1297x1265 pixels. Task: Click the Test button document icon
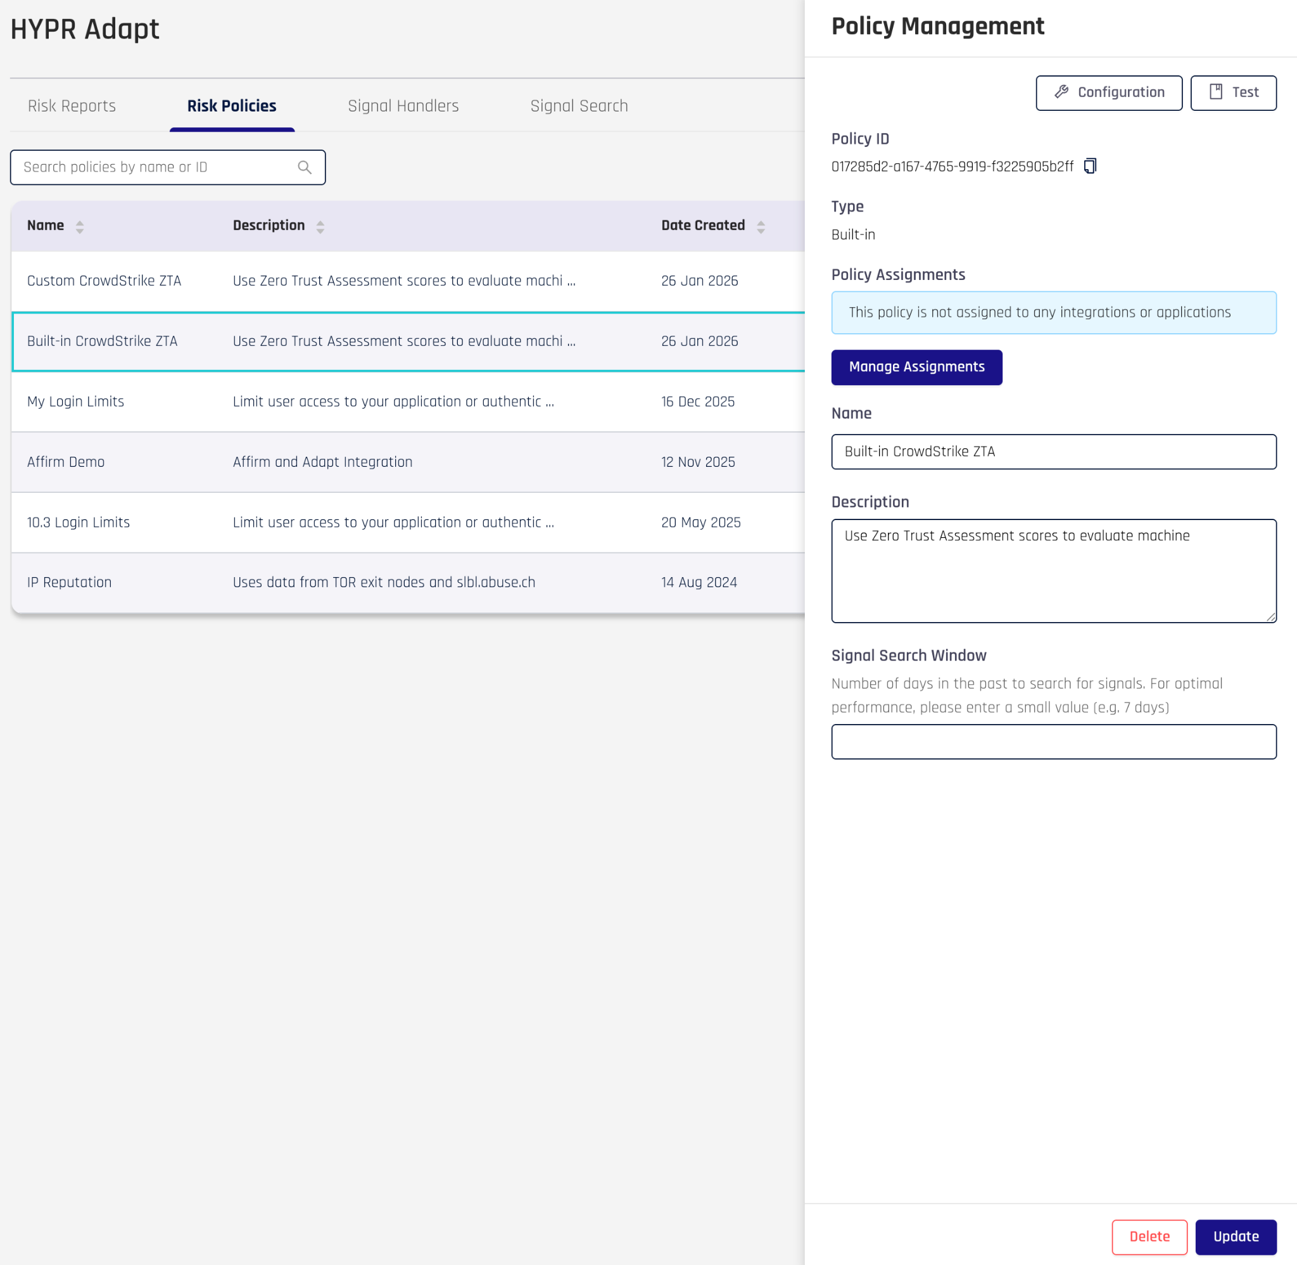(x=1215, y=92)
